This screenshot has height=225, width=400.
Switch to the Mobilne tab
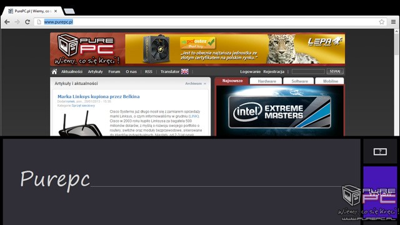tap(331, 81)
